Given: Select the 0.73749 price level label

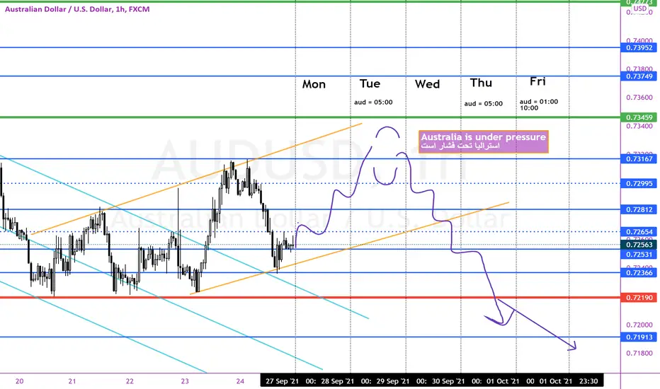Looking at the screenshot, I should click(x=639, y=76).
